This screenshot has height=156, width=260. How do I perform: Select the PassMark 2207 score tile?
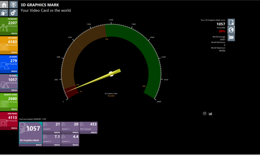pos(9,25)
